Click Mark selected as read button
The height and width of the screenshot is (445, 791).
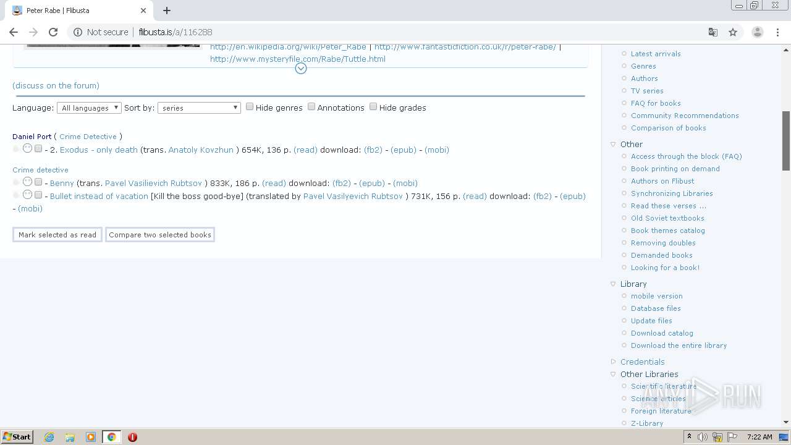[57, 235]
